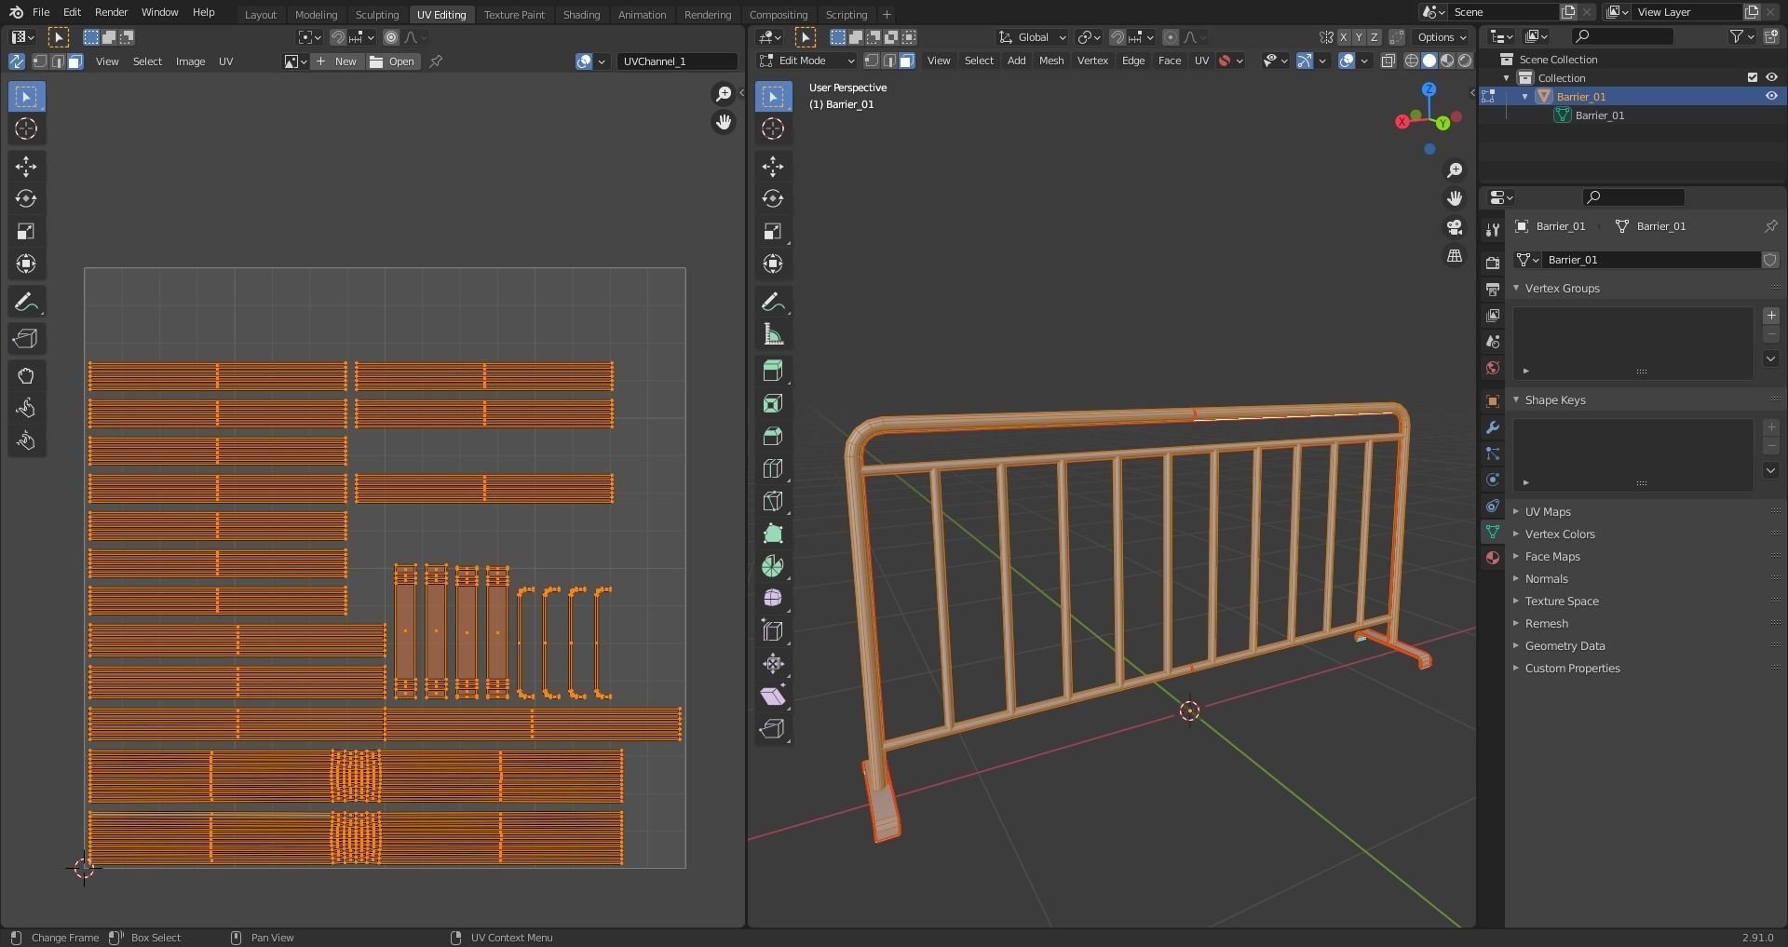Viewport: 1788px width, 947px height.
Task: Enable face select mode in 3D viewport
Action: coord(907,61)
